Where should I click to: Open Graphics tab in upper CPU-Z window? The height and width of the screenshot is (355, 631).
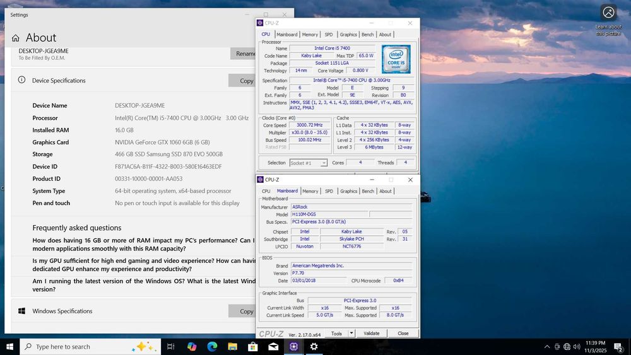348,35
